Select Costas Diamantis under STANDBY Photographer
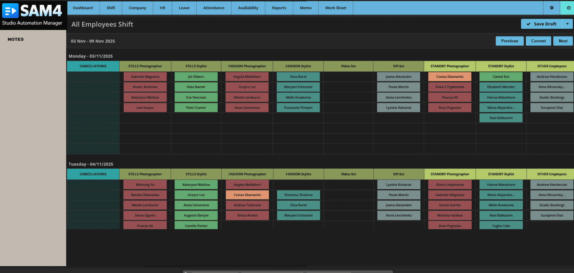The width and height of the screenshot is (574, 273). [450, 76]
